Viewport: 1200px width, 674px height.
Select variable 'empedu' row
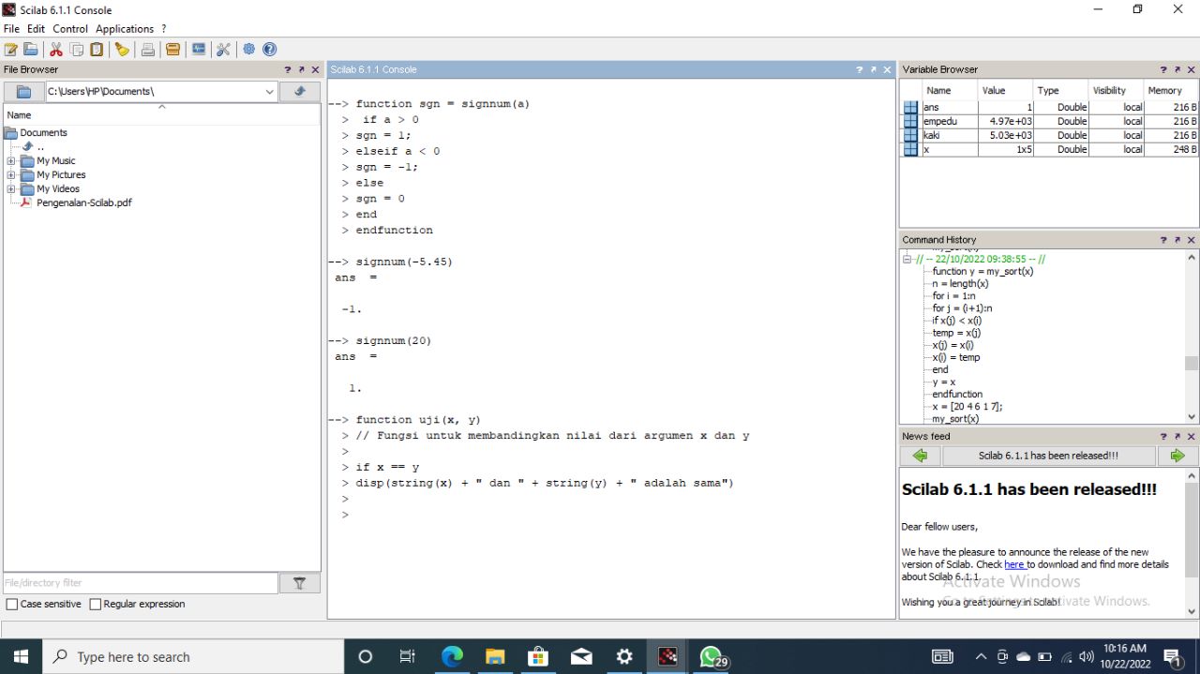point(1050,122)
